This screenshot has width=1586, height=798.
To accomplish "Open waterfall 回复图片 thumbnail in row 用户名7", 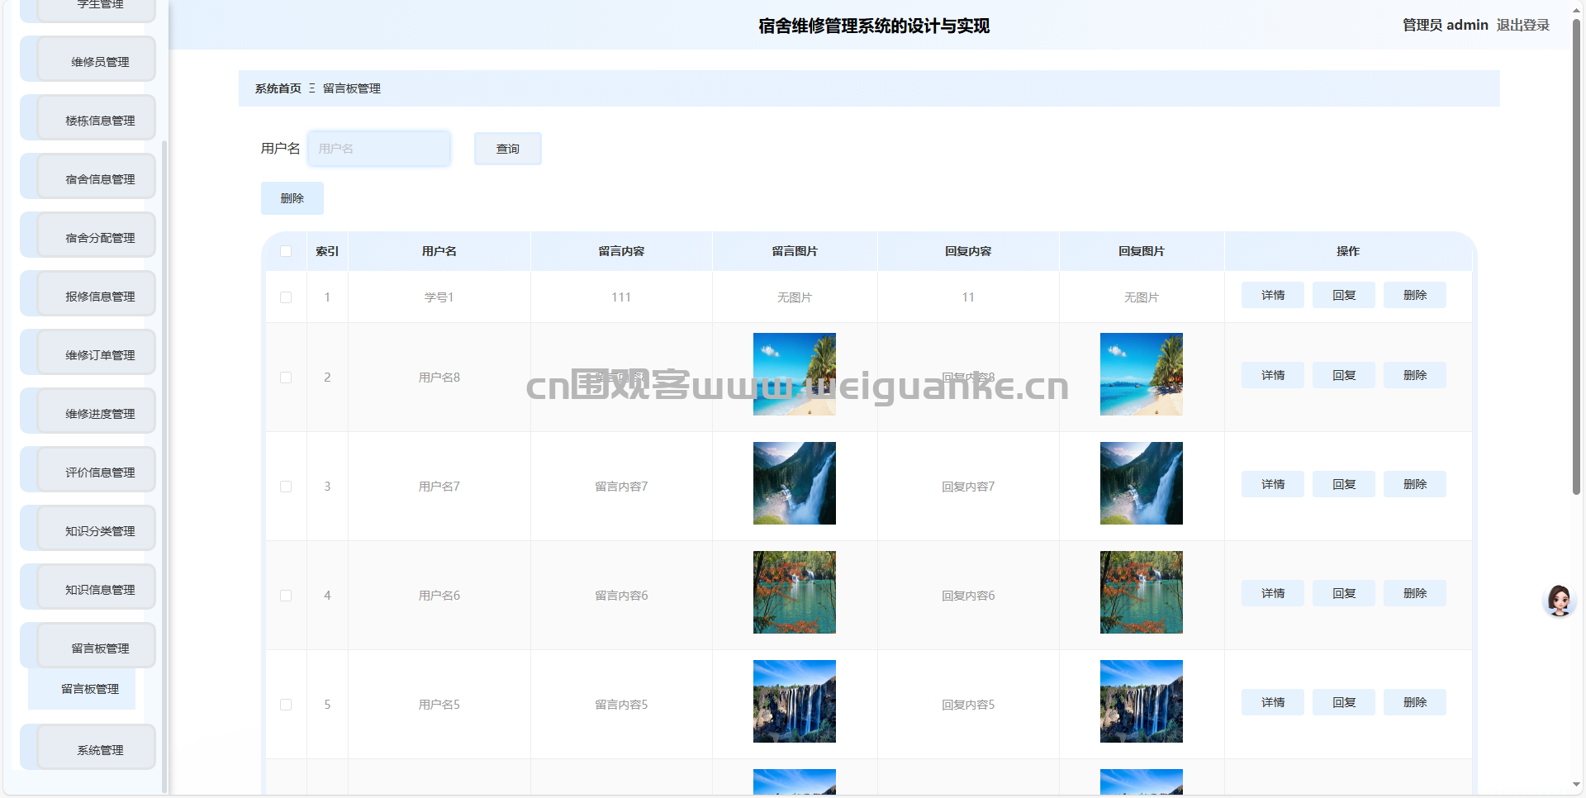I will [x=1142, y=483].
